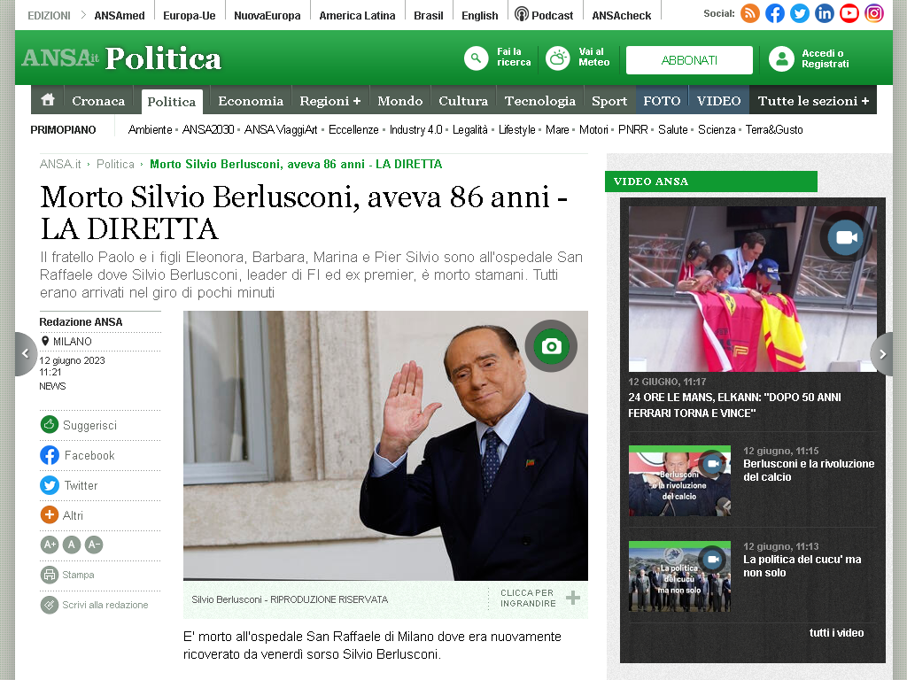Open the Ambiente topic link
The height and width of the screenshot is (680, 907).
(x=150, y=129)
